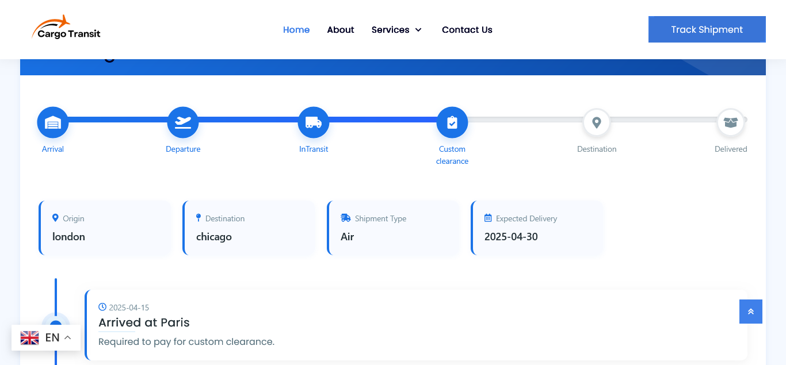
Task: Select the origin value london
Action: click(x=68, y=237)
